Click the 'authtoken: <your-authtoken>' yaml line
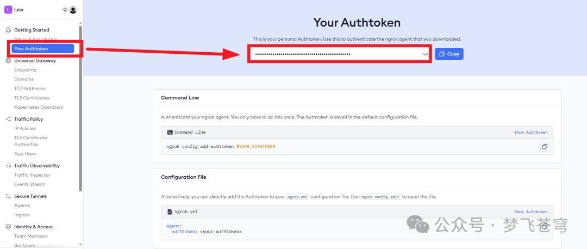 pos(207,232)
